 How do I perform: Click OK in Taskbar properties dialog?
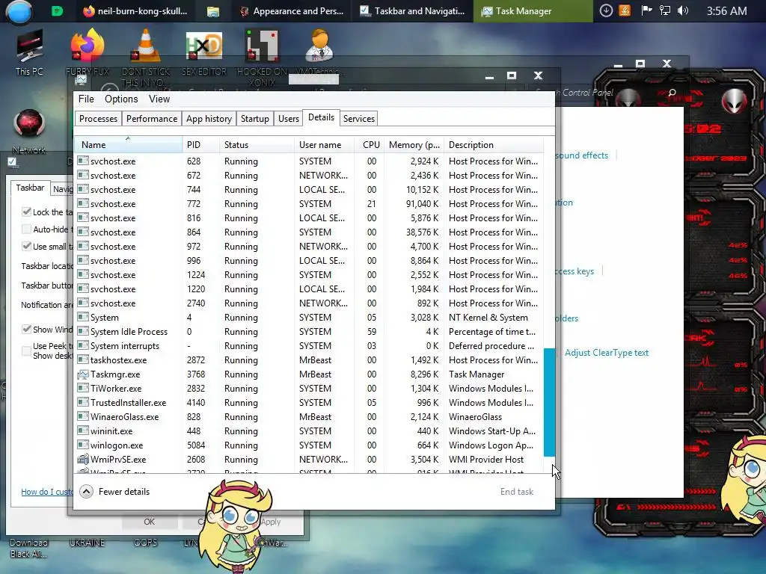coord(149,522)
